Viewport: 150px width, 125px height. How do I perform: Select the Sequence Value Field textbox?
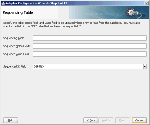click(90, 54)
